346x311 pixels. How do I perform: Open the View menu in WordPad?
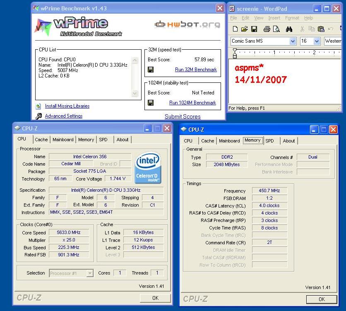259,18
